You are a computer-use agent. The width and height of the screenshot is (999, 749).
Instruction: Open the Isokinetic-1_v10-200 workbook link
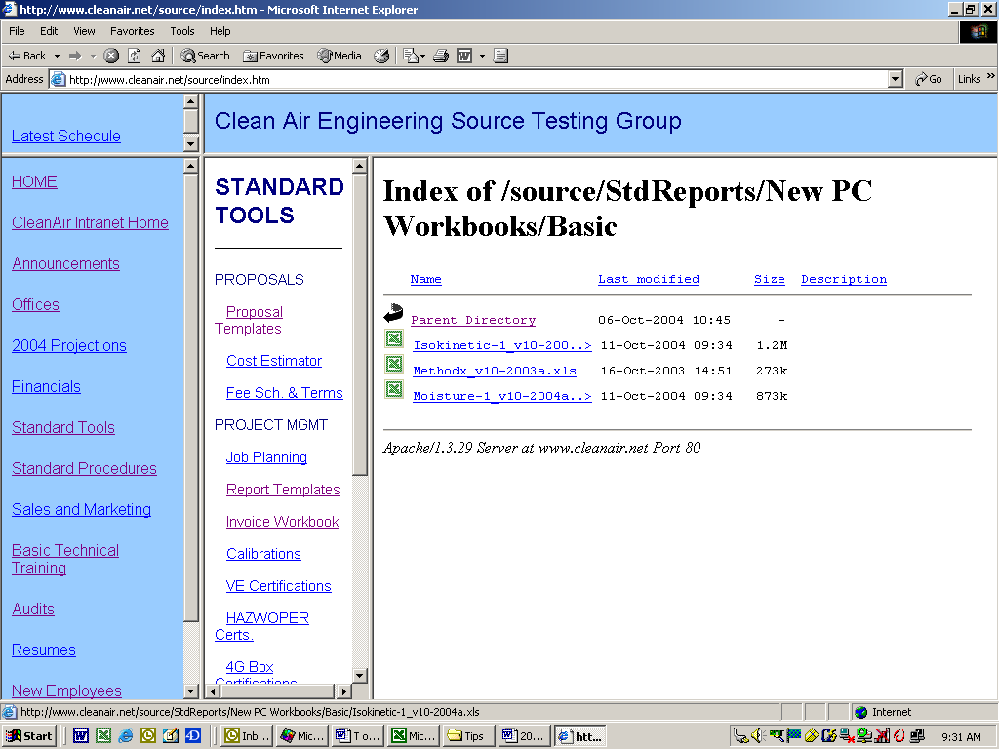[502, 345]
